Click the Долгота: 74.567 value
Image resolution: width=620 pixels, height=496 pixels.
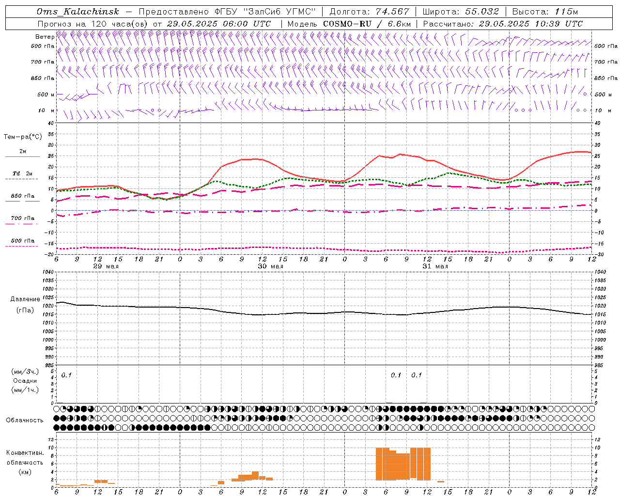369,12
